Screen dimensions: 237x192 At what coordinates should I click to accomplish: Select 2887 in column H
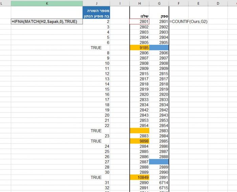(139, 162)
